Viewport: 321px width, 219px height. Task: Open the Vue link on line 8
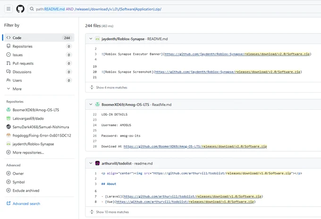tap(185, 202)
